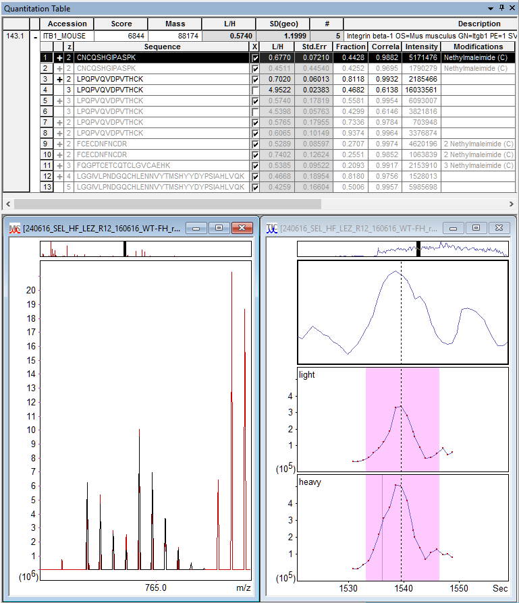The height and width of the screenshot is (603, 519).
Task: Sort by the Accession column header
Action: coord(67,24)
